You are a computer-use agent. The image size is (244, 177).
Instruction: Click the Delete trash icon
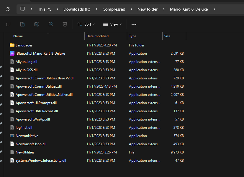[x=65, y=24]
